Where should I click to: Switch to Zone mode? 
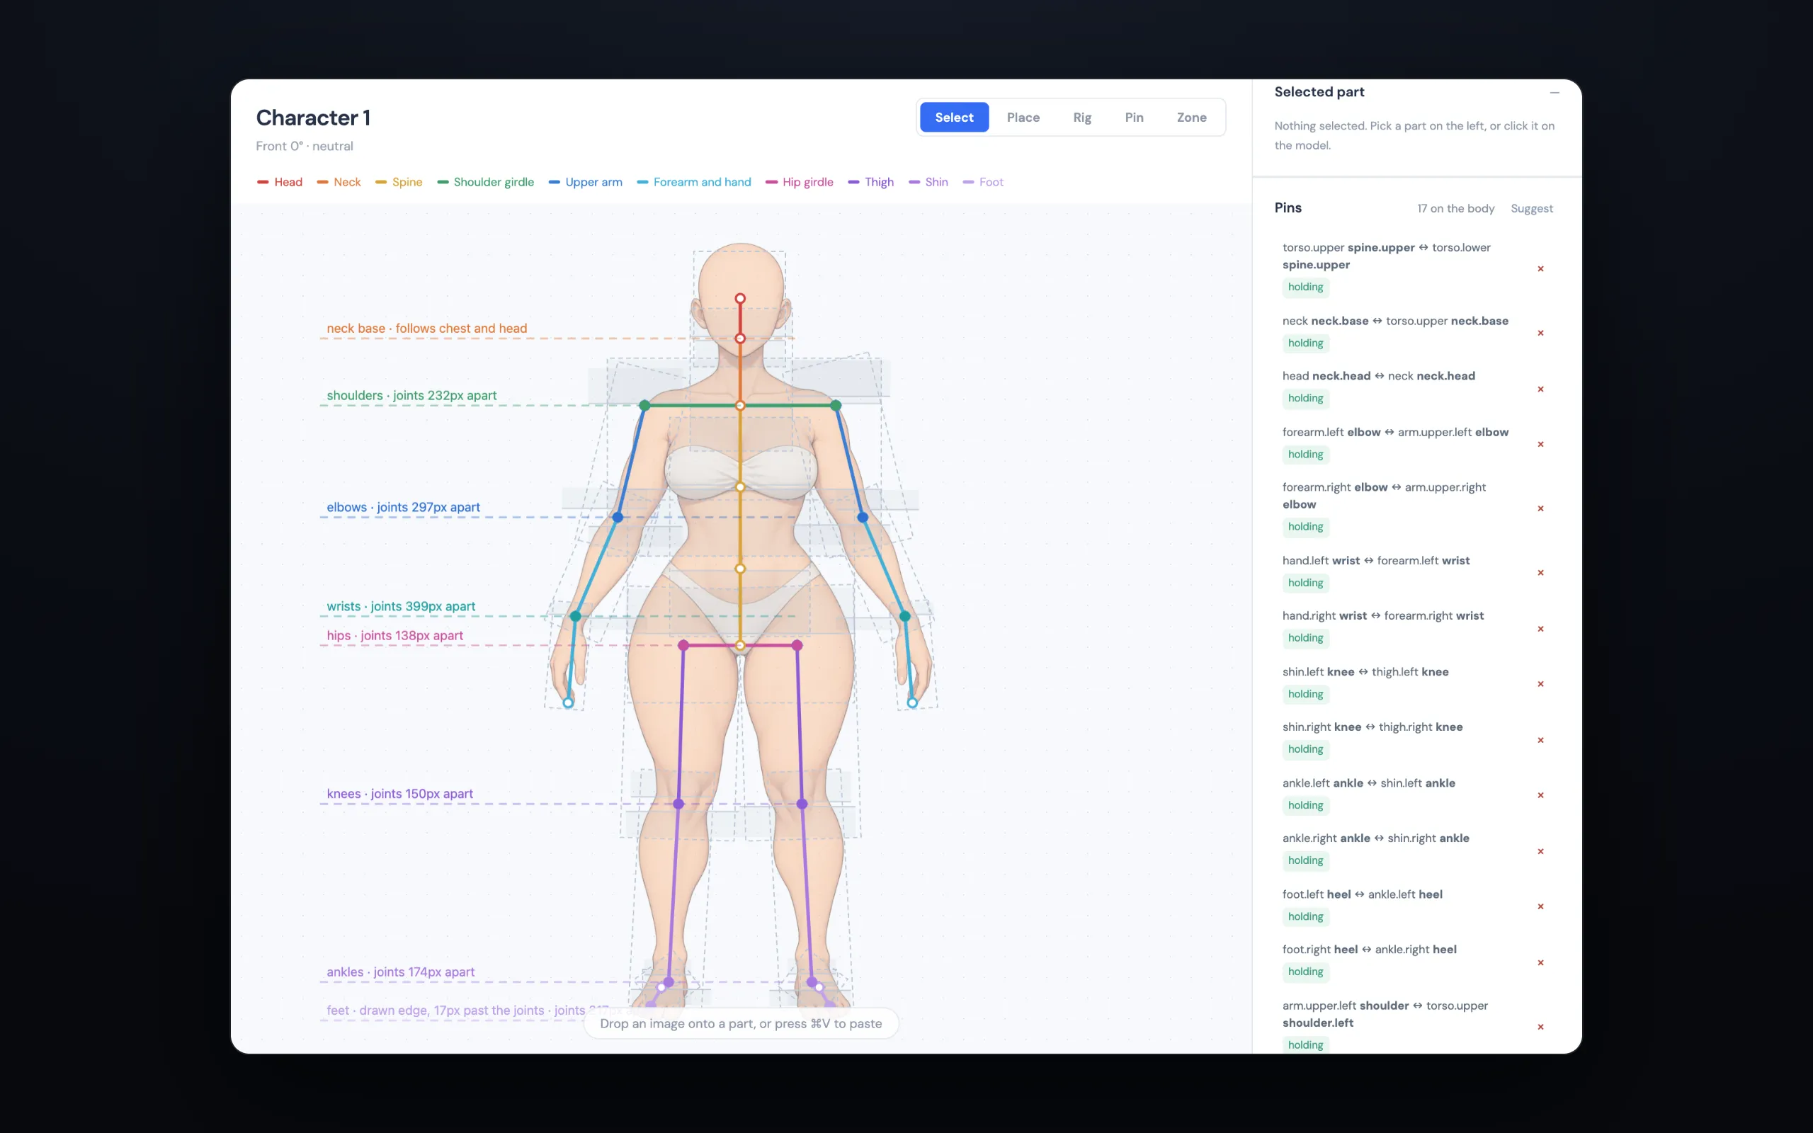[1191, 118]
